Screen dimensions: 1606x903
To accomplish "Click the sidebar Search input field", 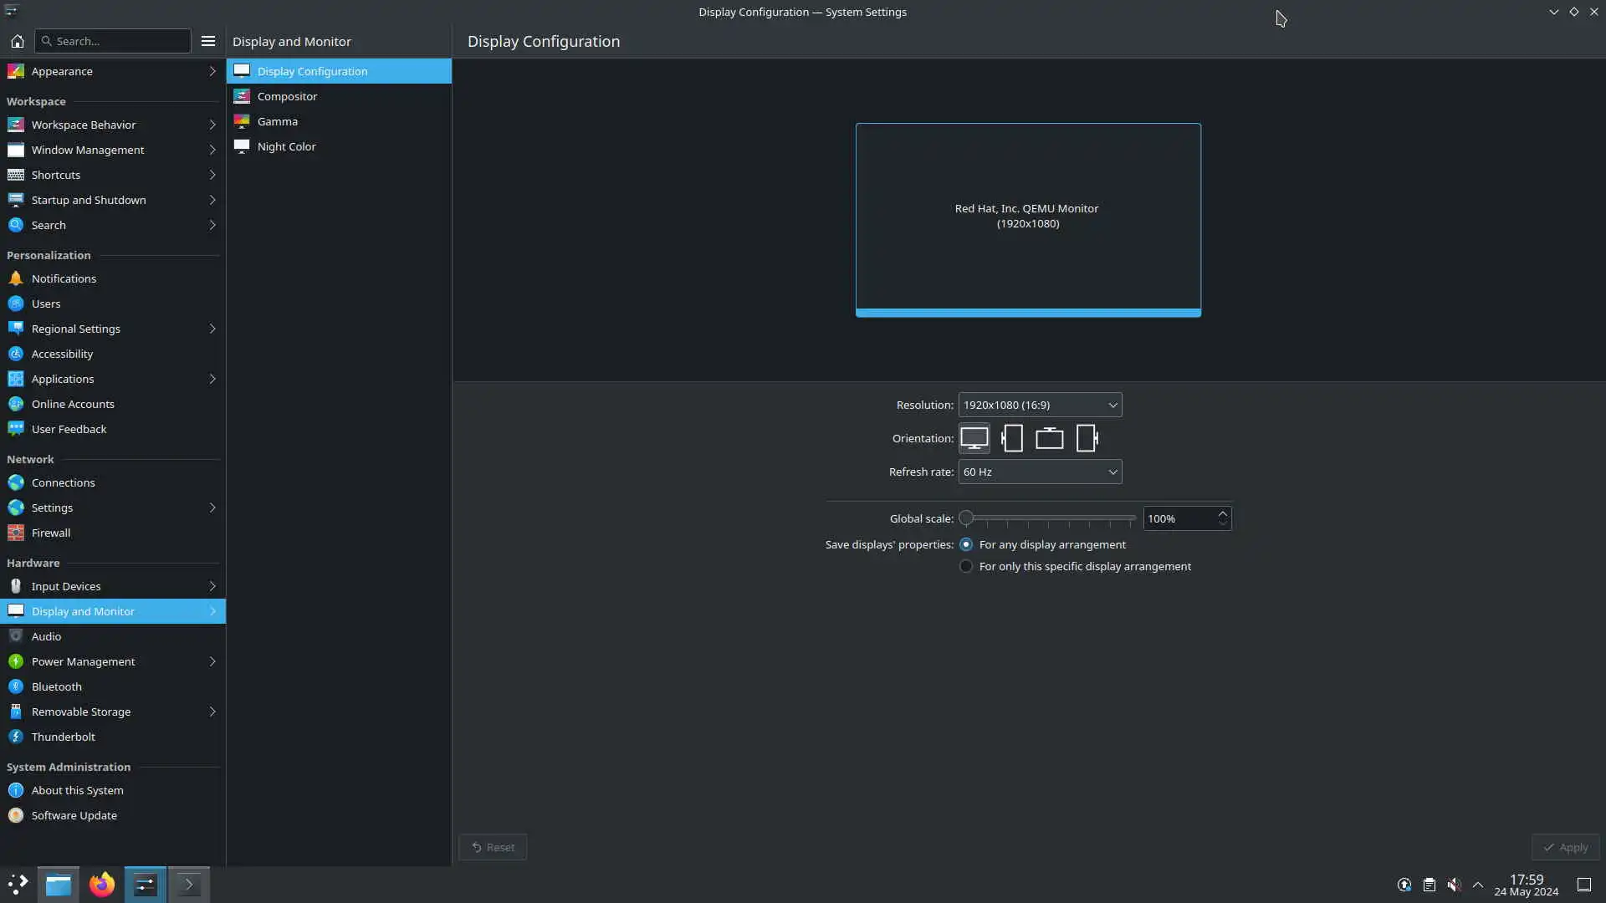I will [113, 41].
